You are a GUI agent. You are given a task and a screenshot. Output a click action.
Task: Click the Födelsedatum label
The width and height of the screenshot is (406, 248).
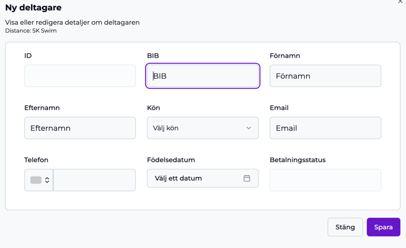point(171,160)
